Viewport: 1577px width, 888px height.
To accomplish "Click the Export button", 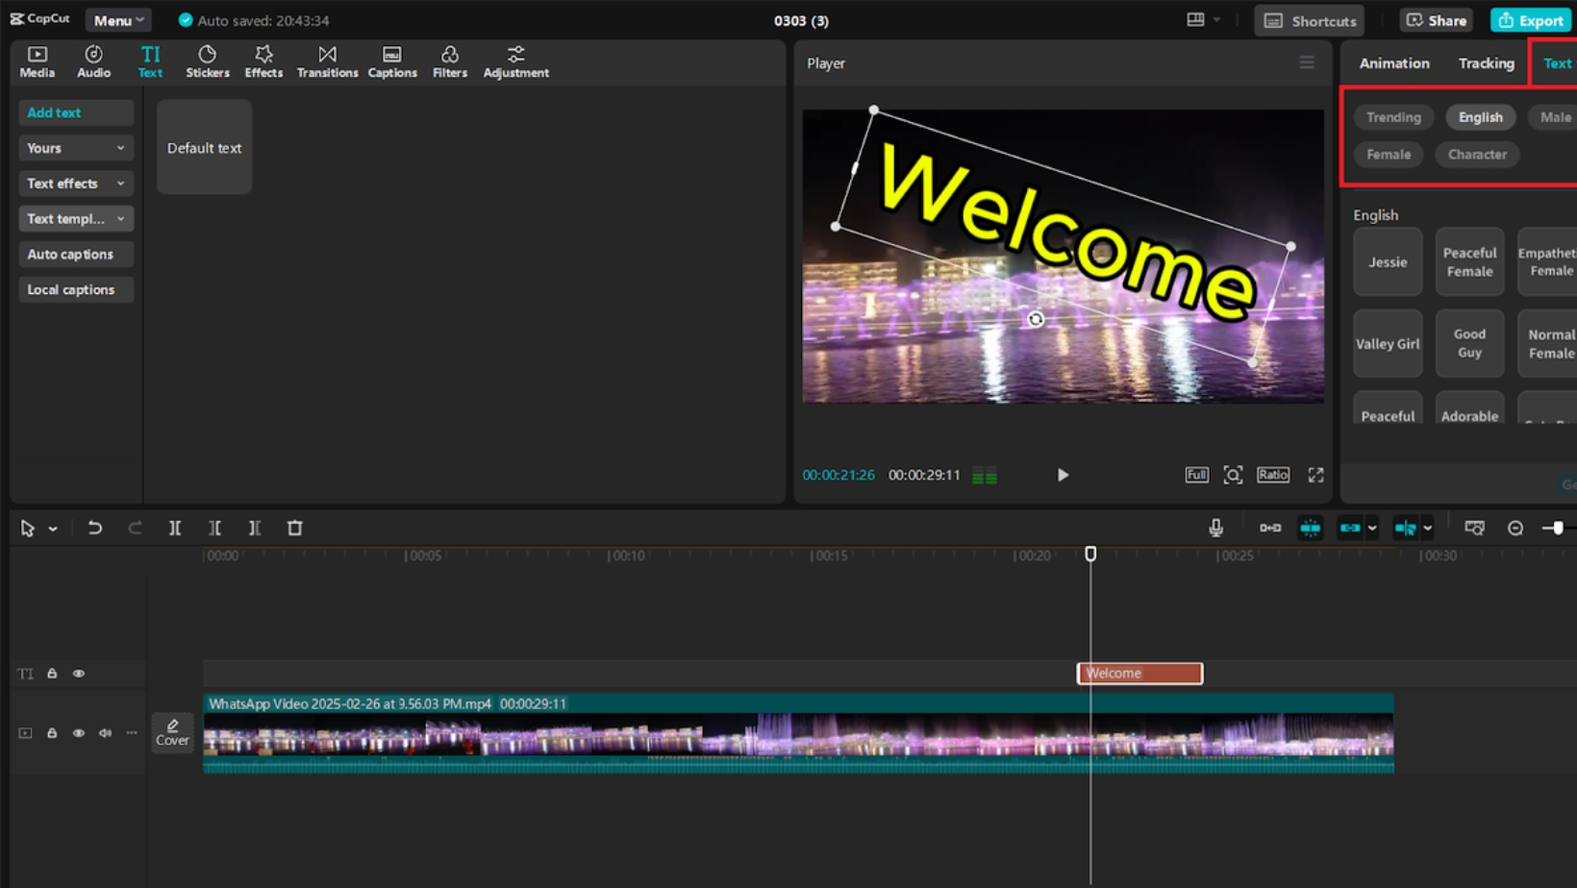I will coord(1530,20).
